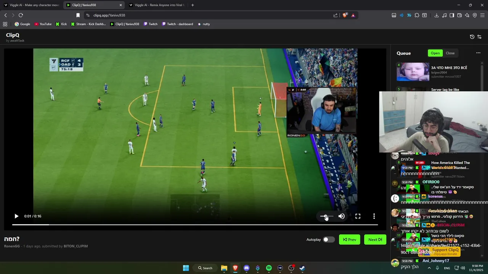Open the Stream - Kick Dashboard bookmark
This screenshot has width=488, height=274.
[x=88, y=24]
